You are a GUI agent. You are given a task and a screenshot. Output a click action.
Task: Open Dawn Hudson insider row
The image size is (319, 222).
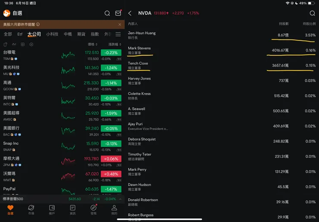coord(222,187)
